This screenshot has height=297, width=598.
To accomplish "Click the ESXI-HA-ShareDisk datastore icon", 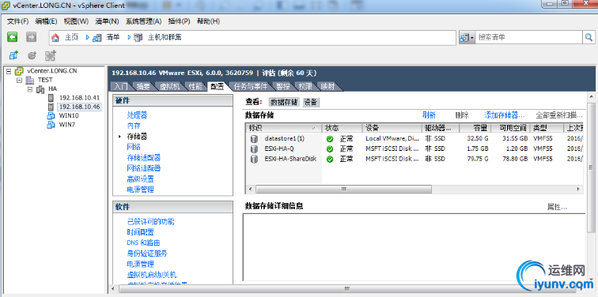I will coord(255,159).
